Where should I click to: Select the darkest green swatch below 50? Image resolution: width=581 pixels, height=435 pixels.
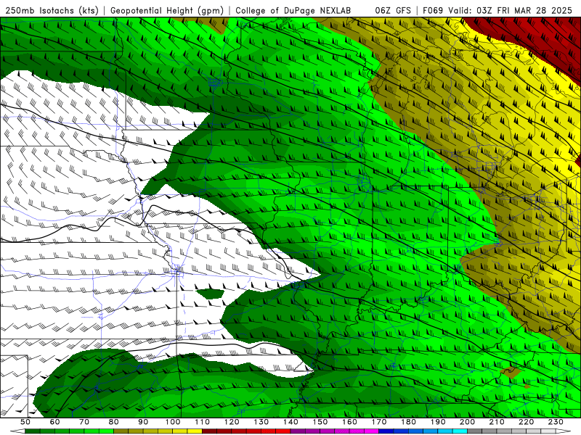click(32, 431)
